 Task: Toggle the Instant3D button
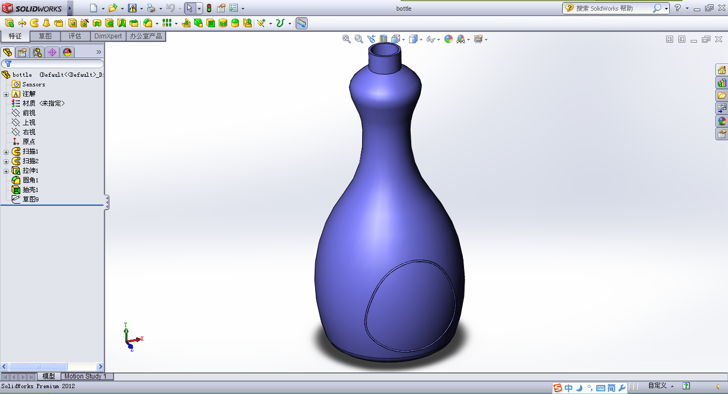click(x=301, y=23)
